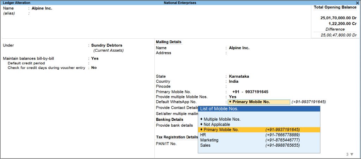Image resolution: width=361 pixels, height=159 pixels.
Task: Select Primary Mobile No. highlighted list entry
Action: coord(259,129)
